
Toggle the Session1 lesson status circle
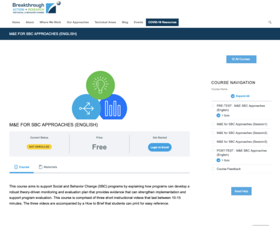213,124
